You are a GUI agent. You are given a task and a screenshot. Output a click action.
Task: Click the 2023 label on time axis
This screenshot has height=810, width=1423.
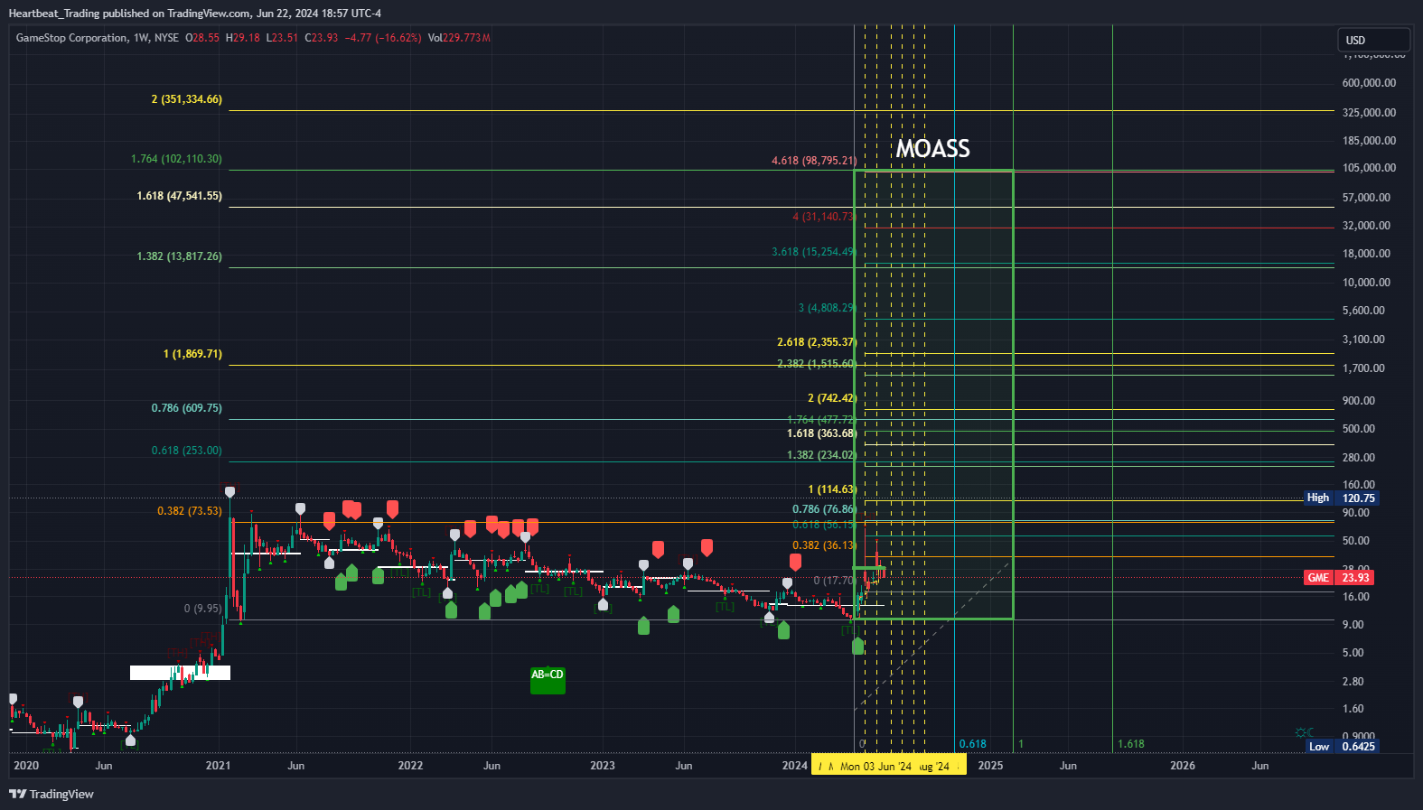pyautogui.click(x=602, y=766)
